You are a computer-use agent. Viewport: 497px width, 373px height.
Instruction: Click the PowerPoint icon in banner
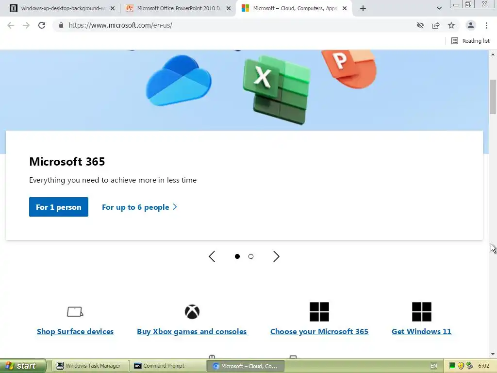[x=349, y=68]
